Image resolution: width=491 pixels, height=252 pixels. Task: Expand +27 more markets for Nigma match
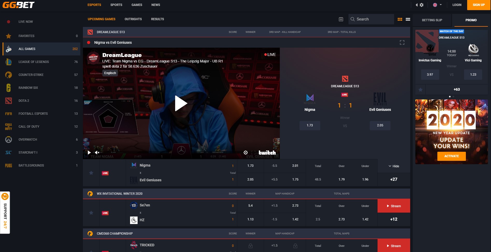tap(394, 179)
